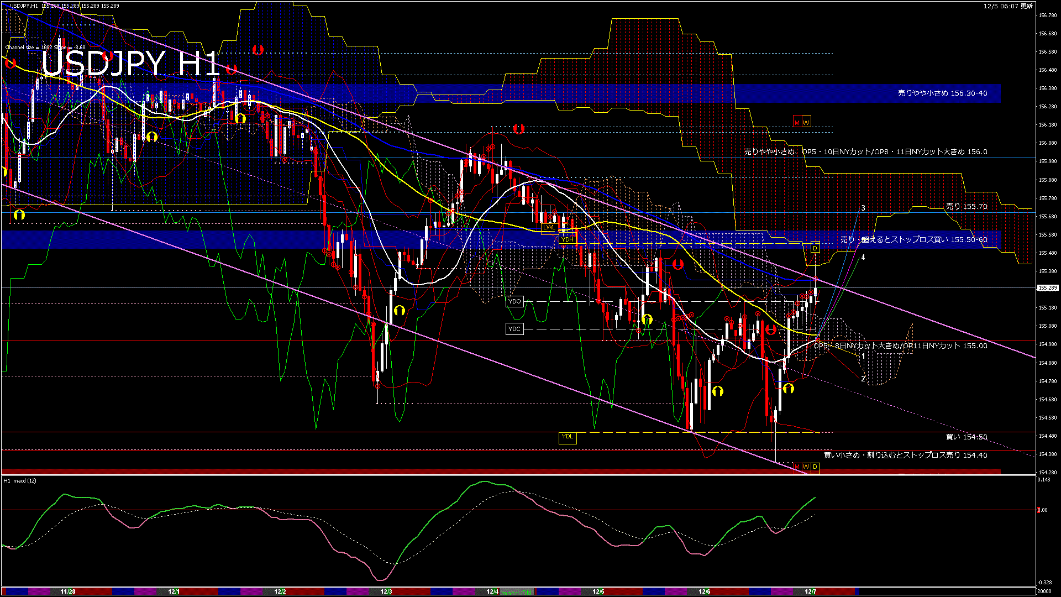Click the H1 macd (12) indicator label
The height and width of the screenshot is (597, 1061).
(20, 480)
